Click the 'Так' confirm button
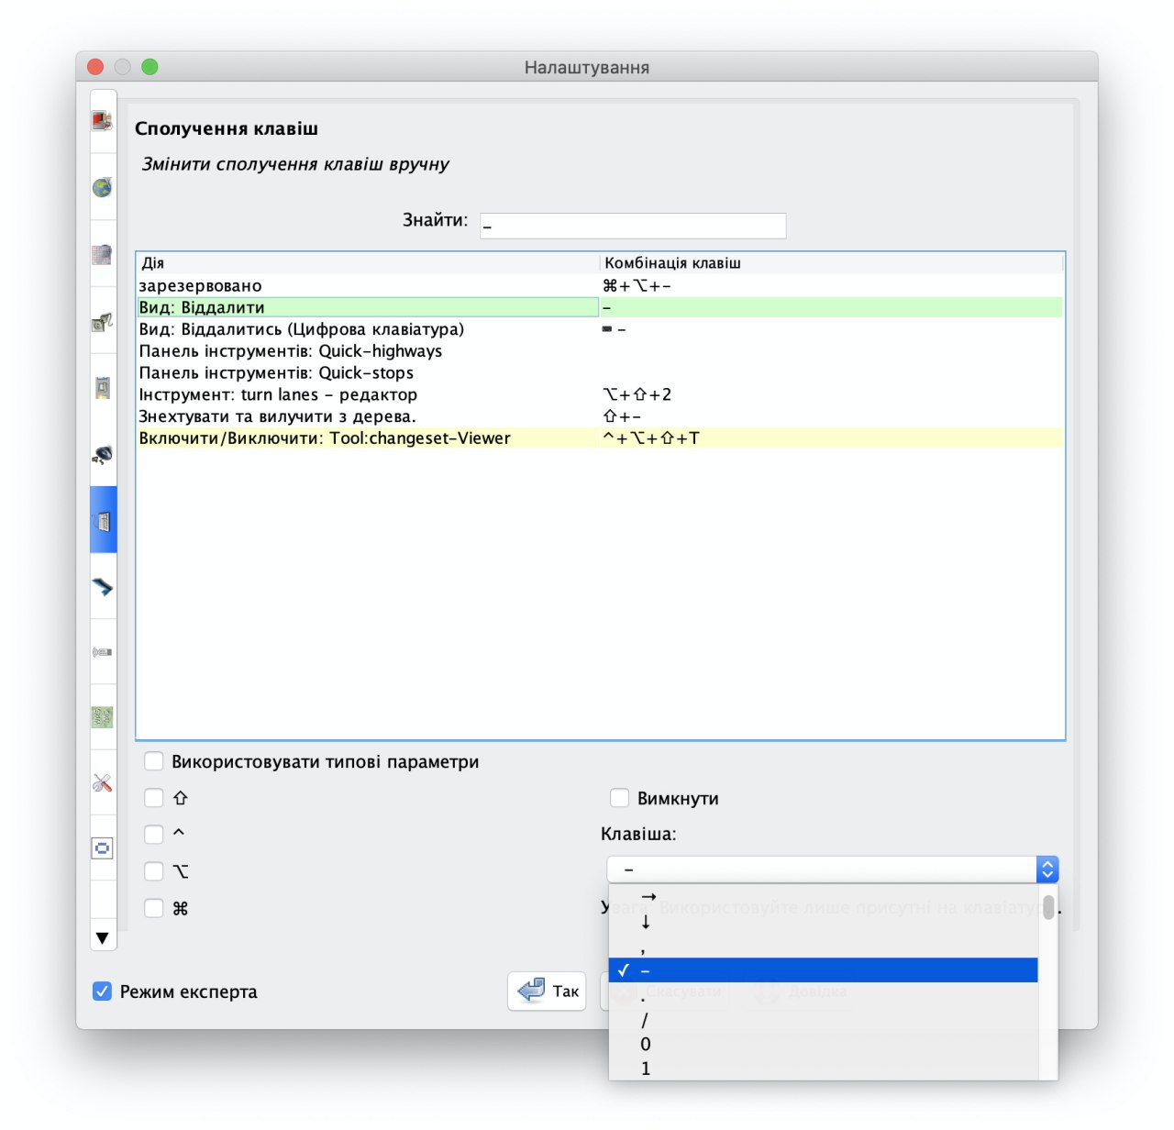 [x=548, y=991]
